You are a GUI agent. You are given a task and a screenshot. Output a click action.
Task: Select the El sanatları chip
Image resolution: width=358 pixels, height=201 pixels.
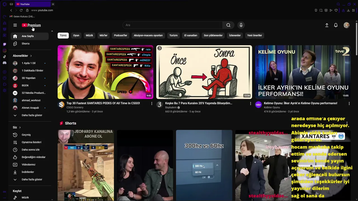click(x=191, y=35)
